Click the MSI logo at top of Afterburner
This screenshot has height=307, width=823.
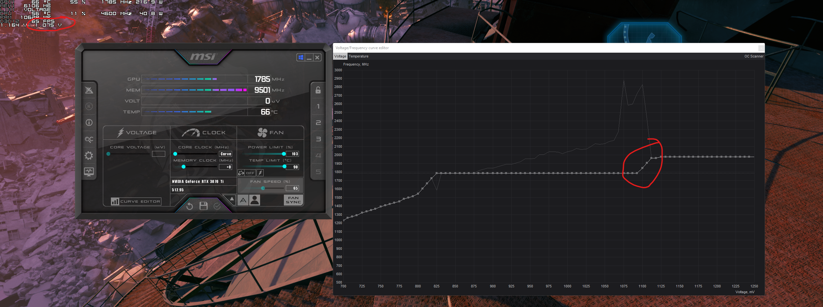click(203, 57)
